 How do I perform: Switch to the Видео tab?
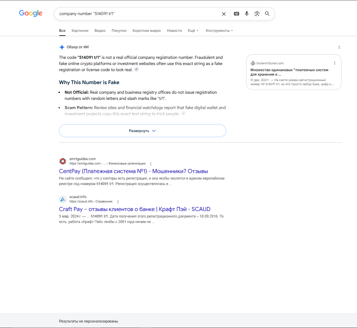tap(100, 30)
